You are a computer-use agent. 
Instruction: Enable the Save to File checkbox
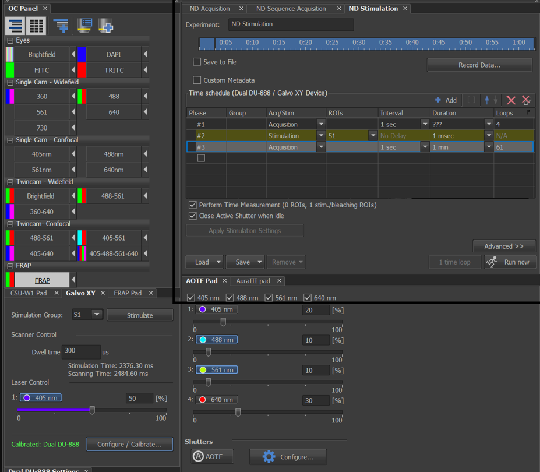(197, 62)
